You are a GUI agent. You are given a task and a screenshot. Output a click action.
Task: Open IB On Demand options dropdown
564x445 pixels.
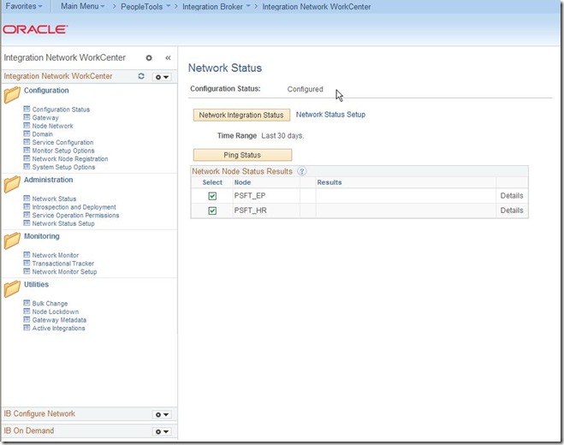[162, 431]
